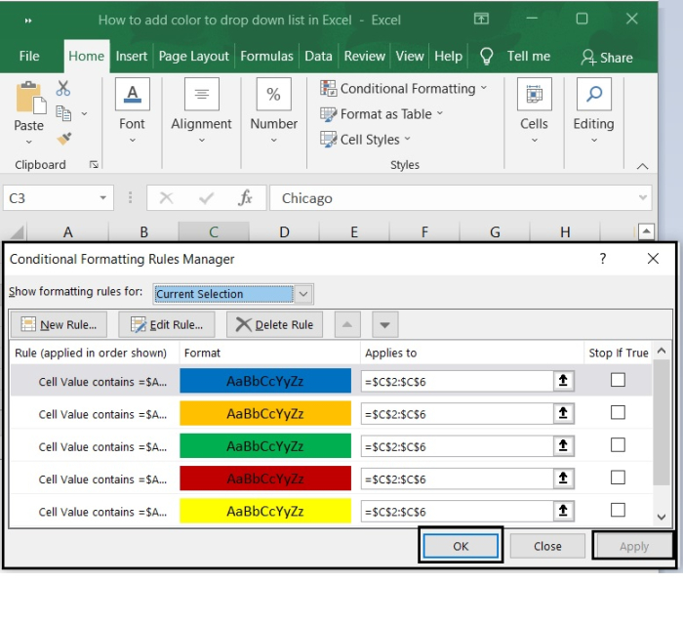Open the Alignment group icon
Screen dimensions: 683x625
201,95
